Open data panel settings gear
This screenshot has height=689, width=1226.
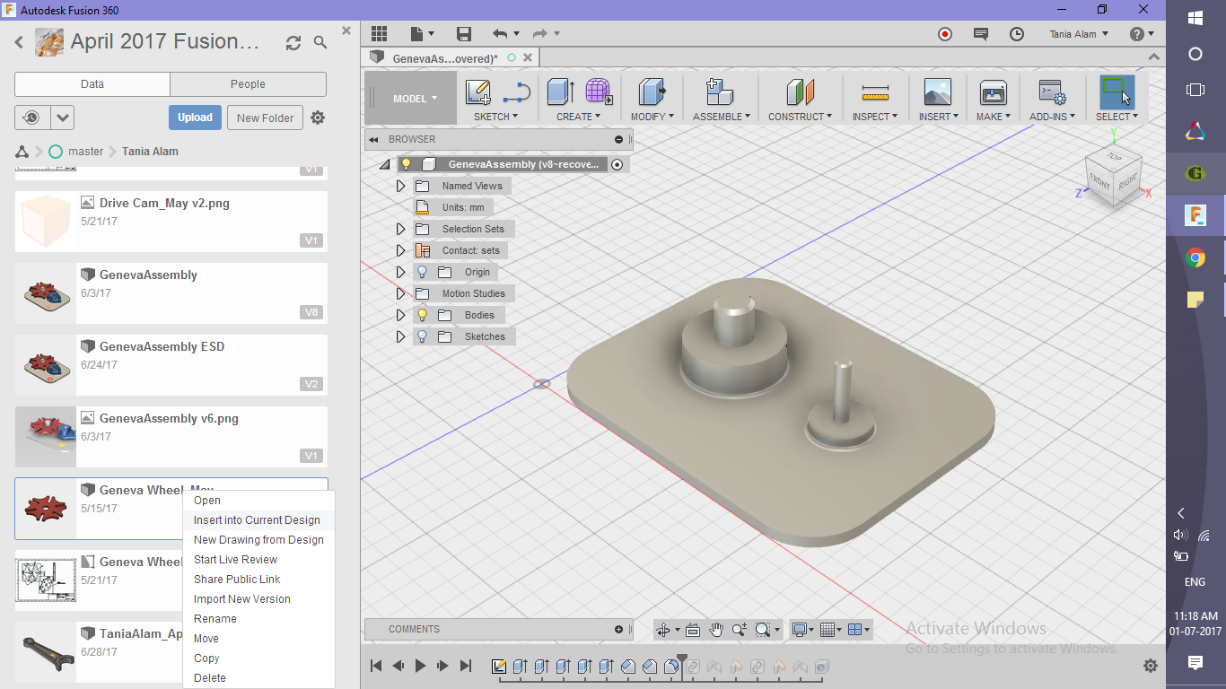click(318, 118)
